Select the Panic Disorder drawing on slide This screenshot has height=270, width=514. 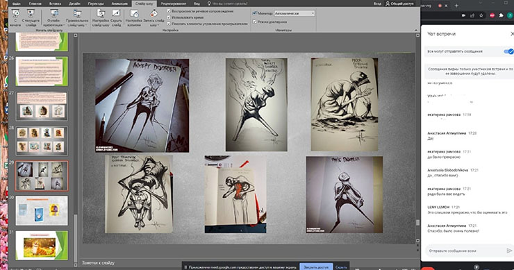click(x=345, y=194)
